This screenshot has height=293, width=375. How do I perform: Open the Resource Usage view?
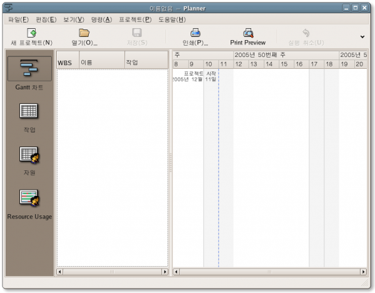[29, 198]
